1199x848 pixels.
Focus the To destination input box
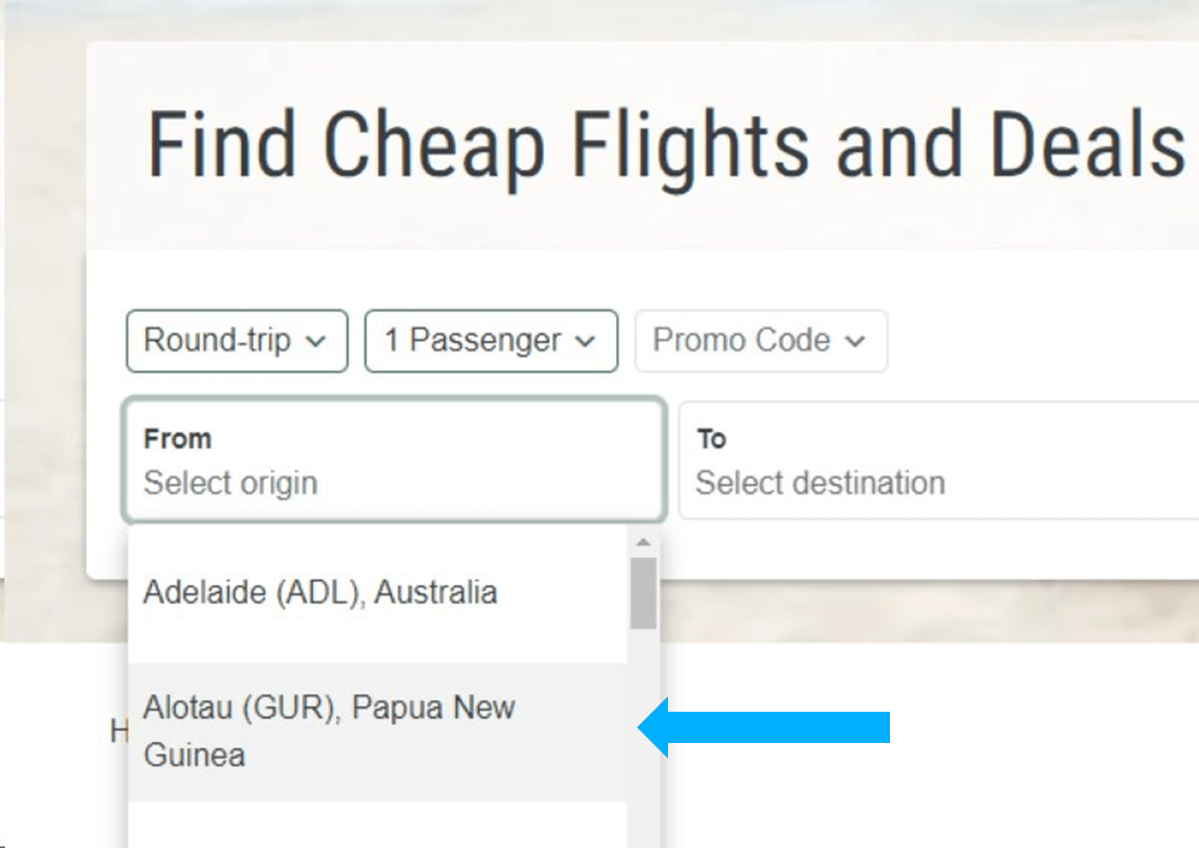pos(939,459)
